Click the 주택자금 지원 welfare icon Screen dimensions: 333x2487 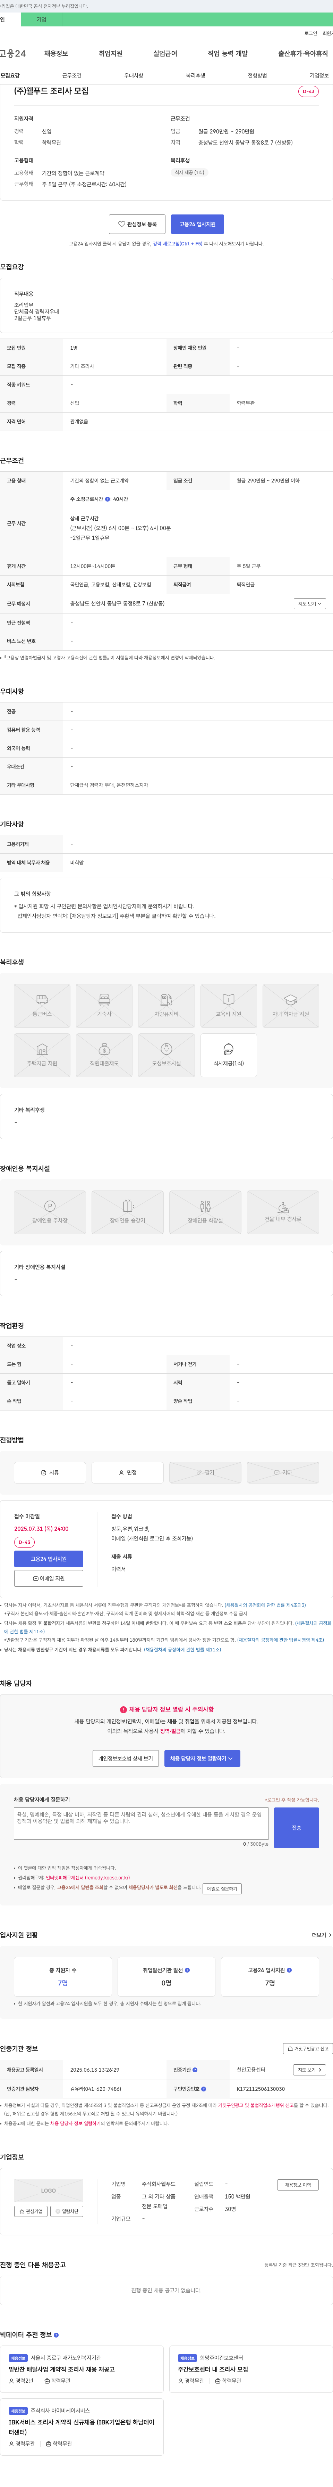click(x=42, y=1055)
